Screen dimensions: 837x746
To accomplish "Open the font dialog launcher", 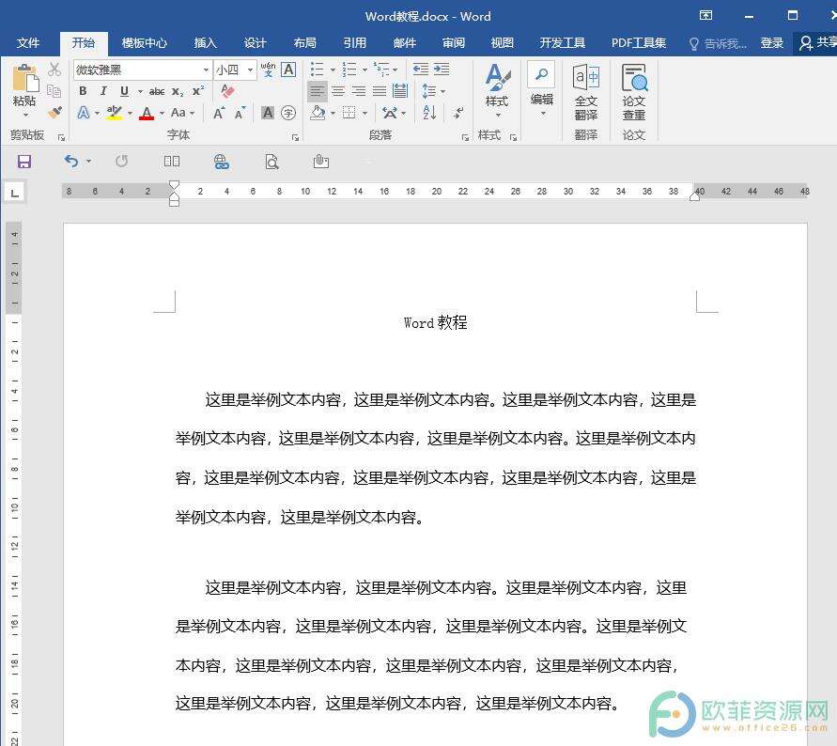I will click(295, 138).
